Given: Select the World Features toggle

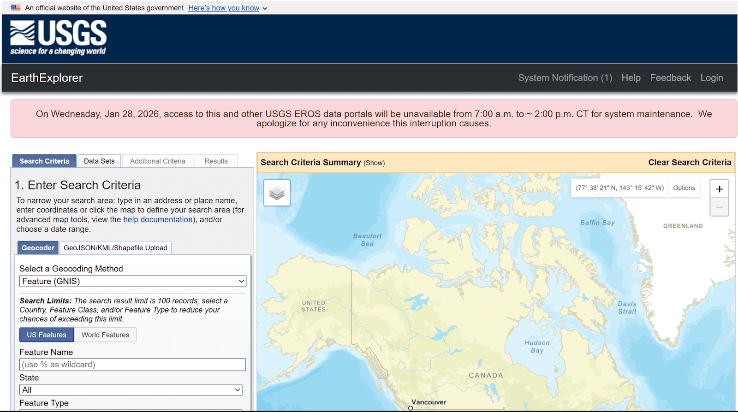Looking at the screenshot, I should (x=106, y=335).
